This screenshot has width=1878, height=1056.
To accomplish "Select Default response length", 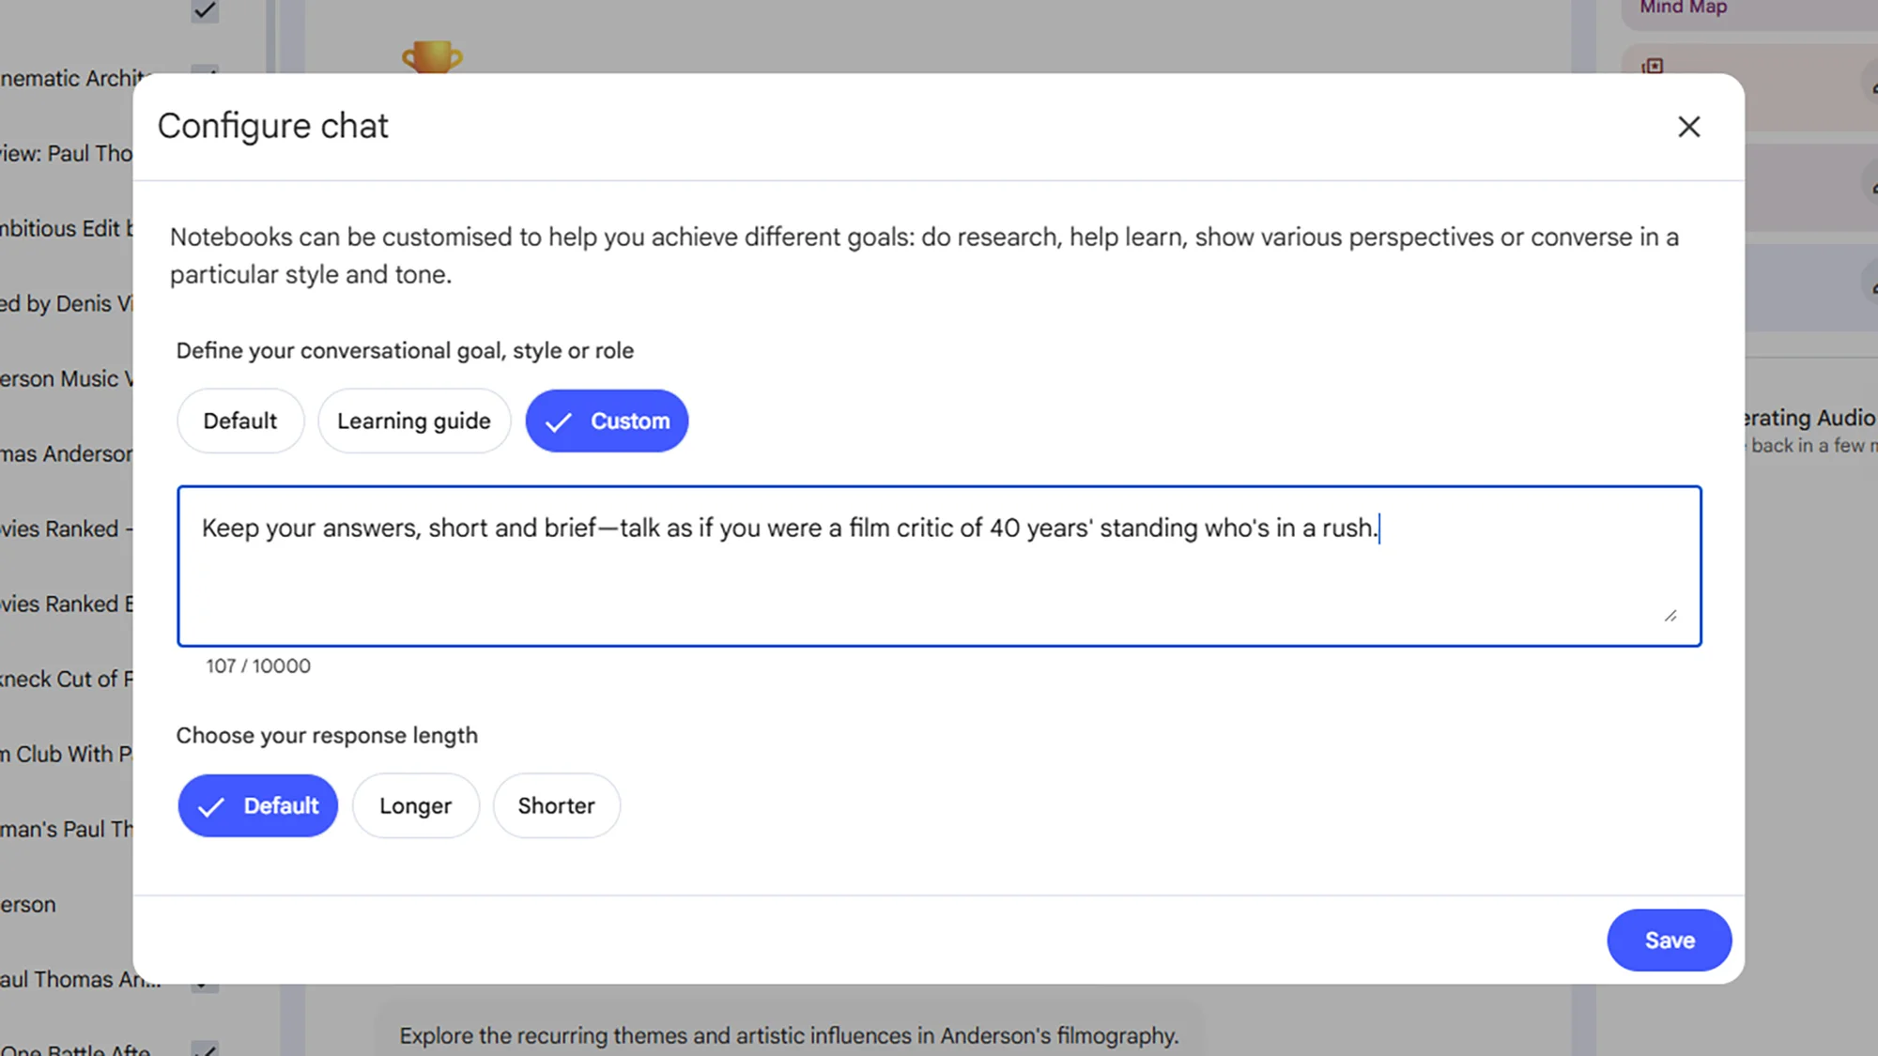I will click(x=257, y=805).
